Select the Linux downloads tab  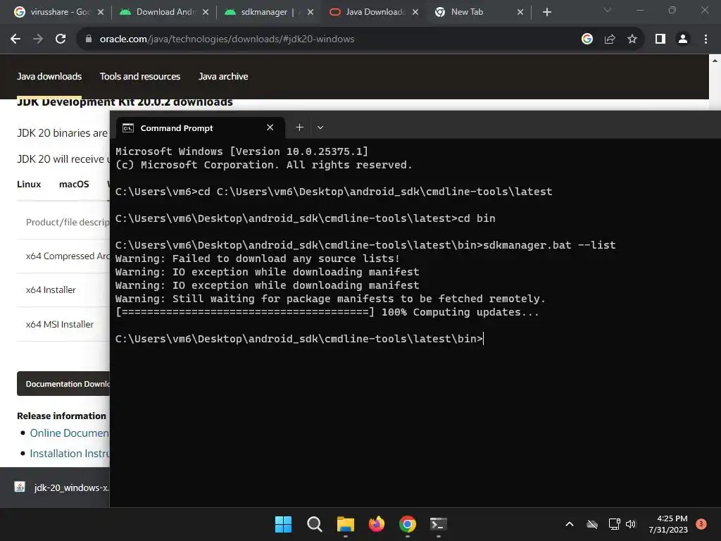coord(29,184)
